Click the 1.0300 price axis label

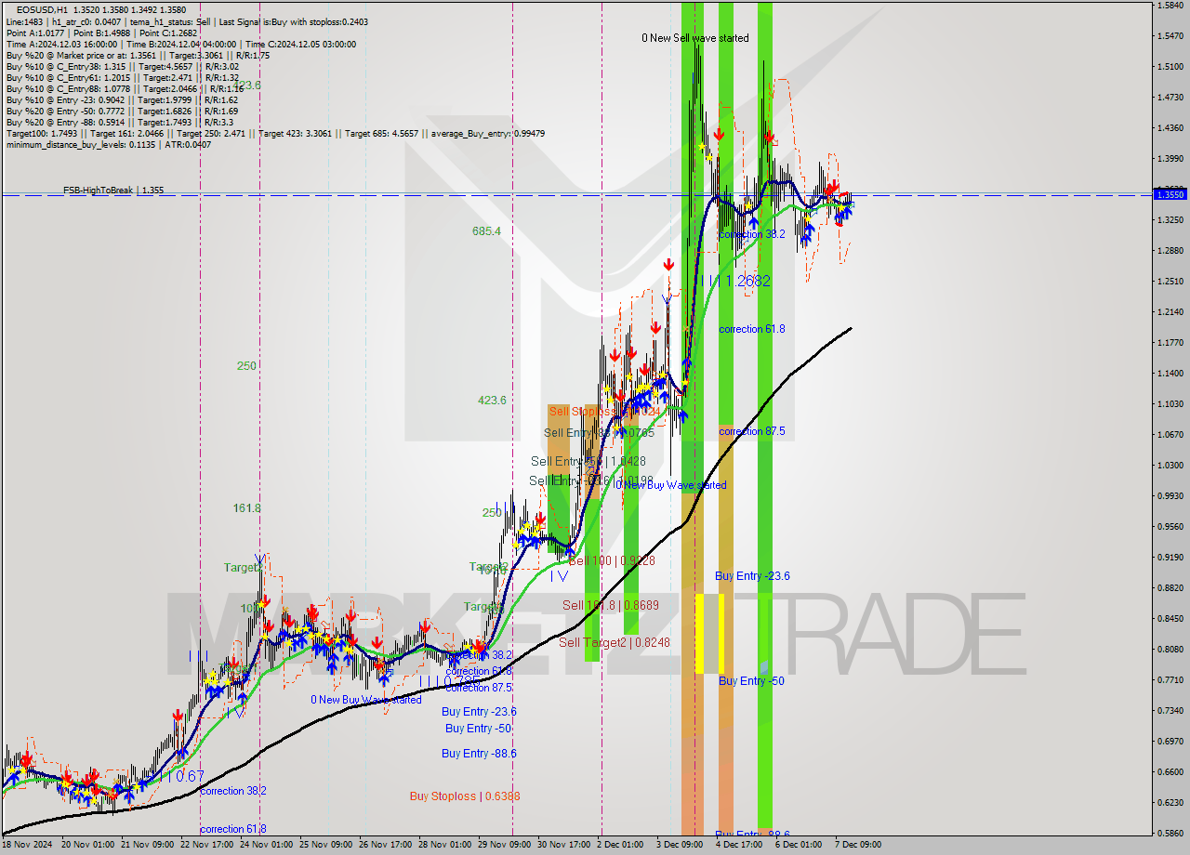pos(1170,465)
